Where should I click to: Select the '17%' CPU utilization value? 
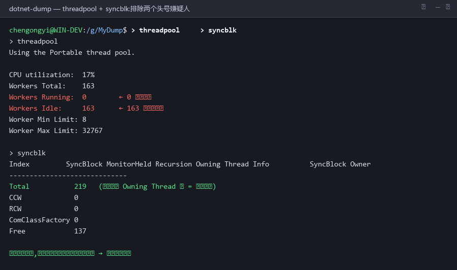point(88,75)
